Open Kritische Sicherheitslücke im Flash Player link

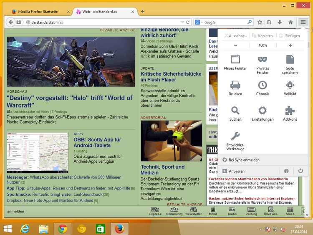(x=171, y=77)
